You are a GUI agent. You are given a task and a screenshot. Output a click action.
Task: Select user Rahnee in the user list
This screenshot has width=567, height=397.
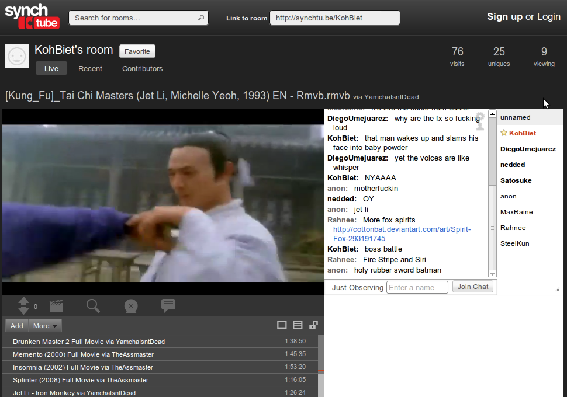coord(530,228)
